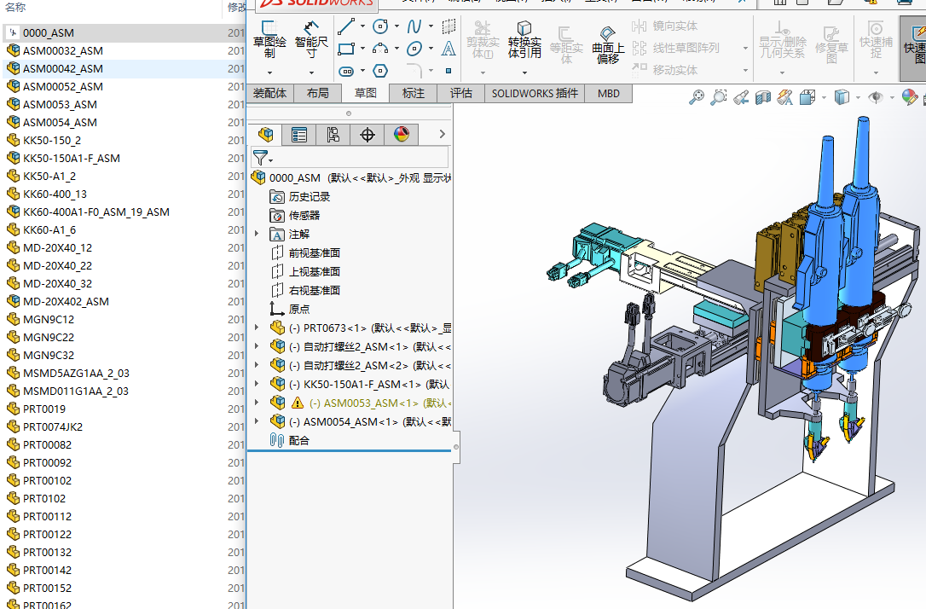Viewport: 926px width, 609px height.
Task: Open the ConfigurationManager tab icon
Action: 333,135
